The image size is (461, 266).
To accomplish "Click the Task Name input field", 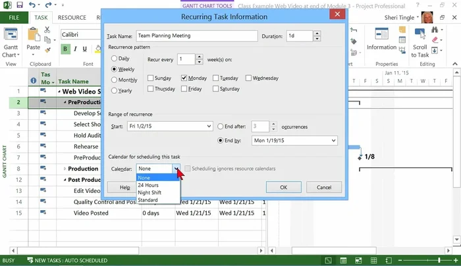I will point(197,36).
